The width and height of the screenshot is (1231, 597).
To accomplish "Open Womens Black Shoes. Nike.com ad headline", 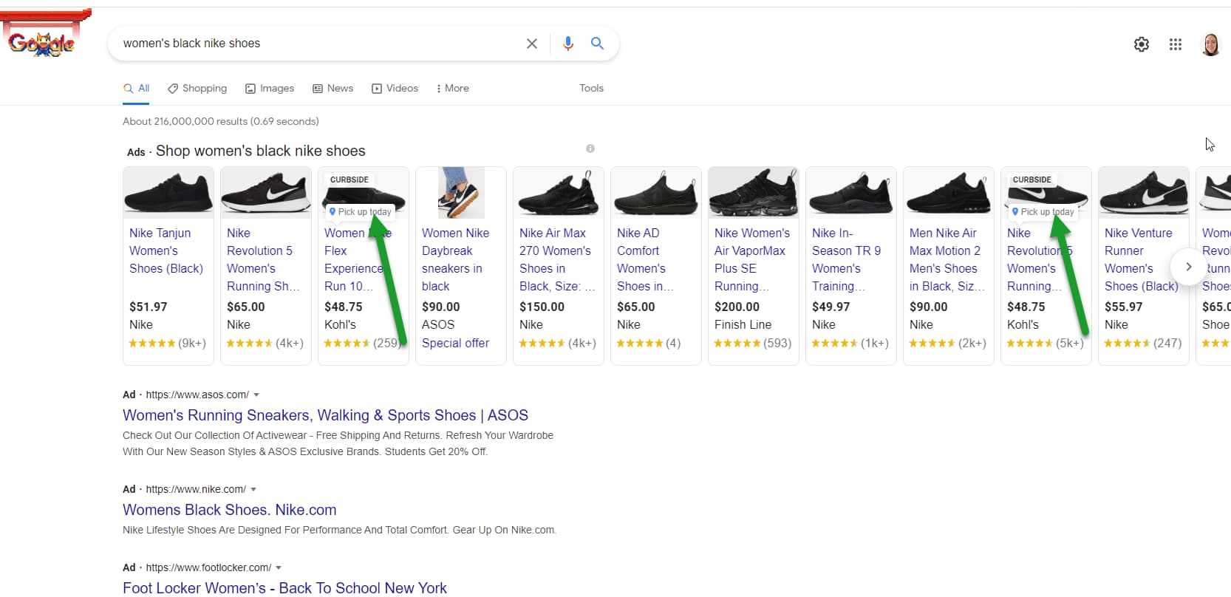I will coord(229,510).
